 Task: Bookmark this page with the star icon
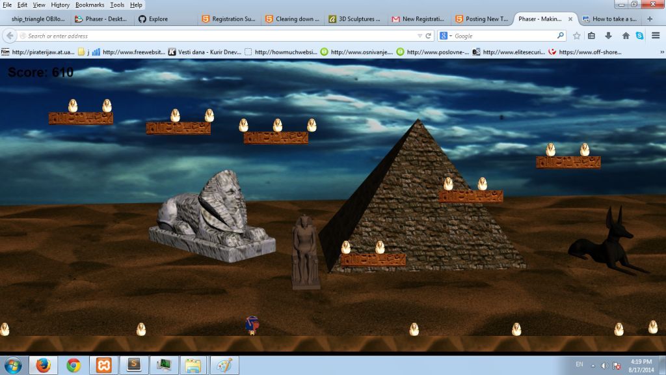click(x=577, y=36)
